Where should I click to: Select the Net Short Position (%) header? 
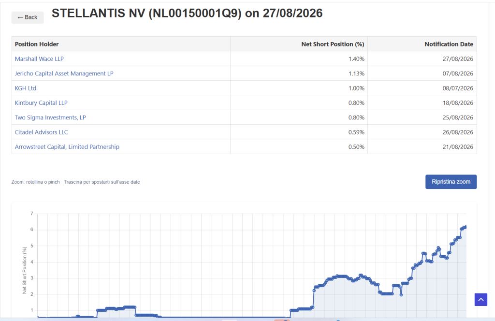333,44
